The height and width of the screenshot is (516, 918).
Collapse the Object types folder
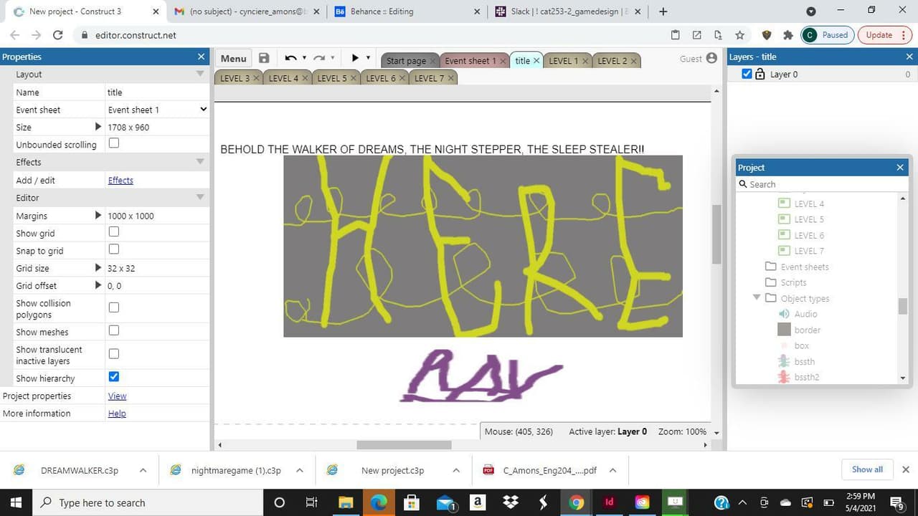click(756, 297)
